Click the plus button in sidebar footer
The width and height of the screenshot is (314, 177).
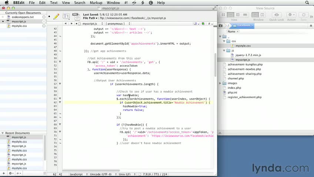point(4,173)
